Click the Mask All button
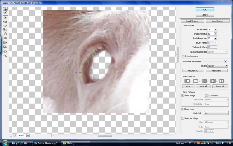Viewport: 233px width, 146px height. coord(203,86)
